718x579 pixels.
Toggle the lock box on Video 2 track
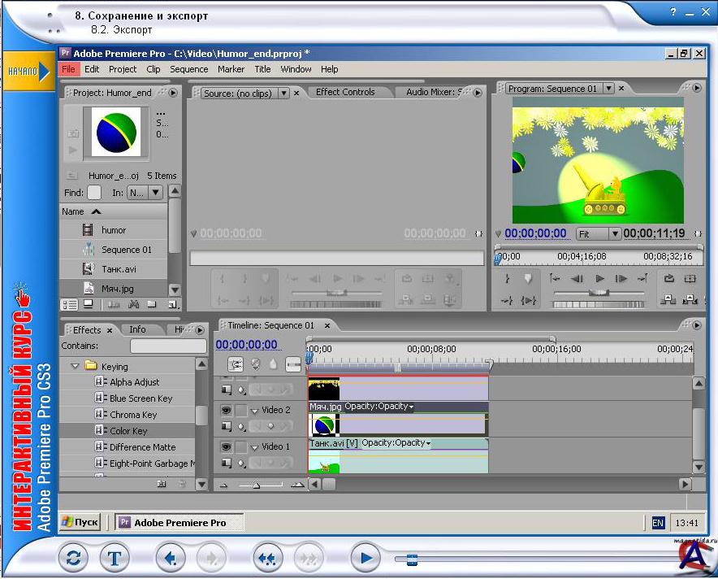click(240, 411)
